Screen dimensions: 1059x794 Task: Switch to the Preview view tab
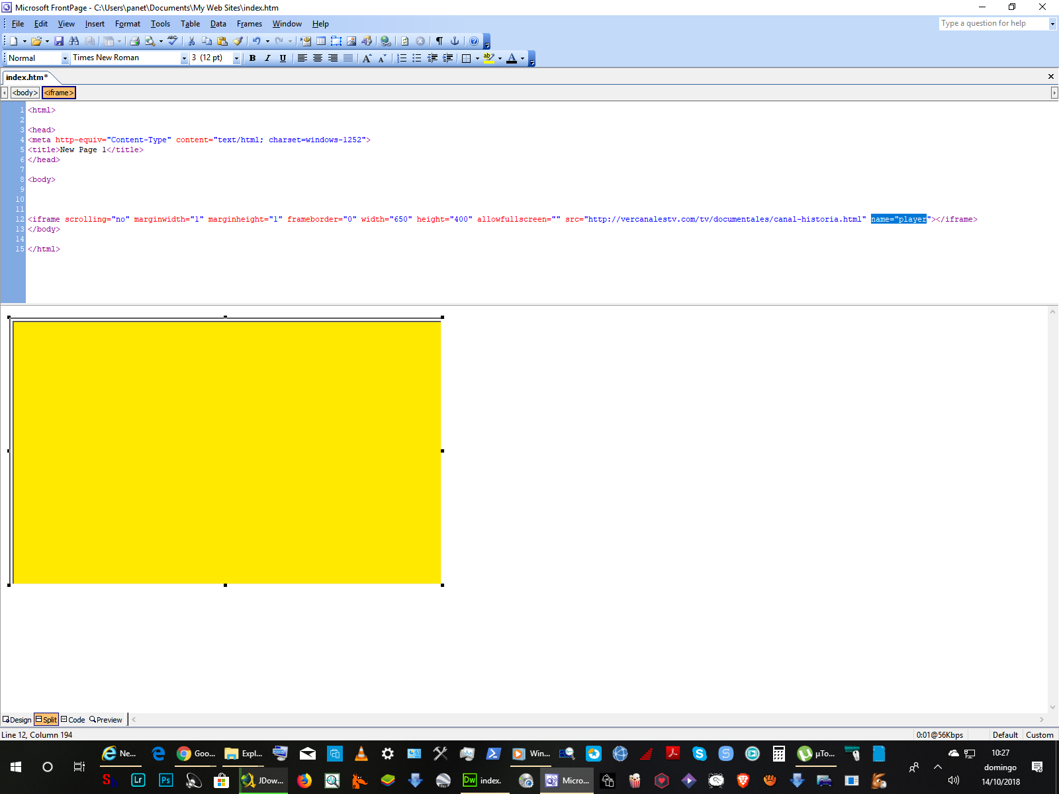(106, 720)
